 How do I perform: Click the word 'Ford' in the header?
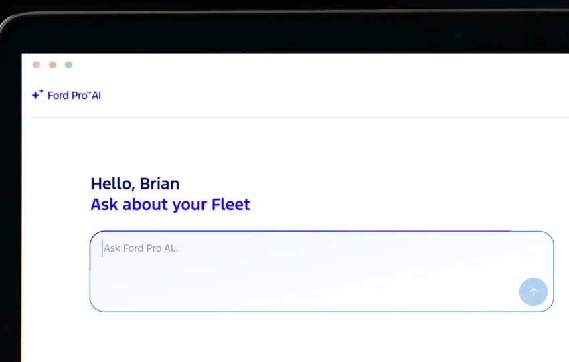pos(58,96)
